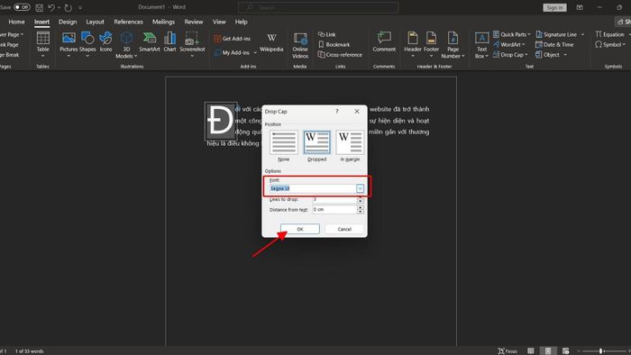
Task: Insert a Text Box
Action: pyautogui.click(x=481, y=45)
